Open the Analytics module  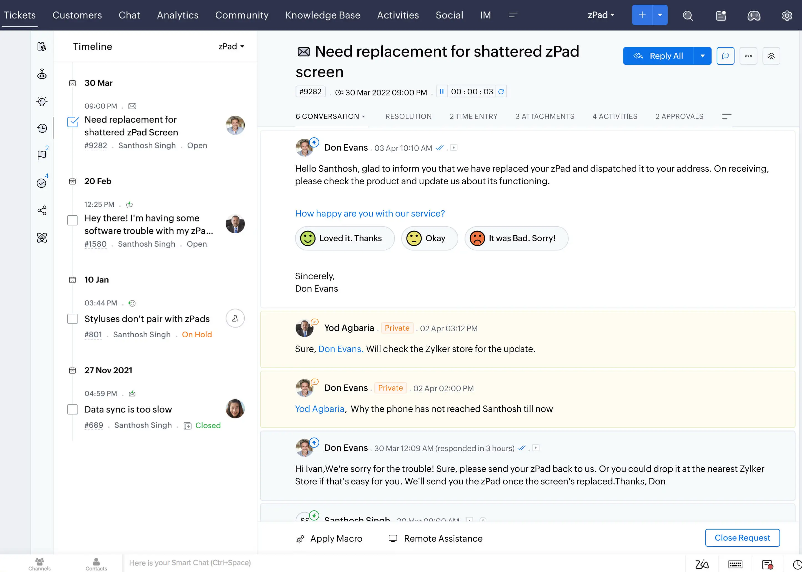(178, 15)
